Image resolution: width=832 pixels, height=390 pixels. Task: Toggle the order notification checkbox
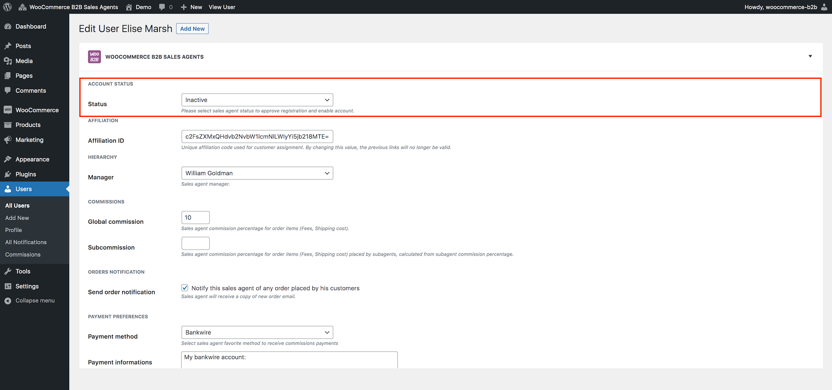[x=185, y=288]
